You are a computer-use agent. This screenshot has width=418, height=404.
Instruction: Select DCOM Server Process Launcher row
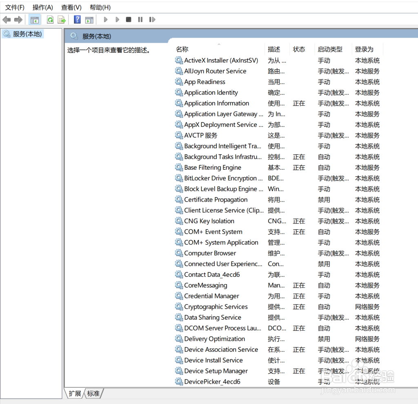(x=277, y=328)
